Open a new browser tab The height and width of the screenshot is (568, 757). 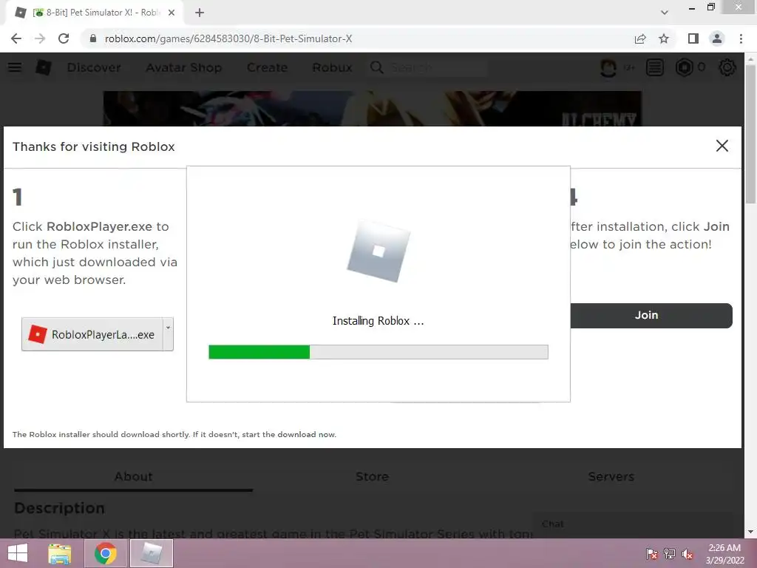[x=200, y=13]
